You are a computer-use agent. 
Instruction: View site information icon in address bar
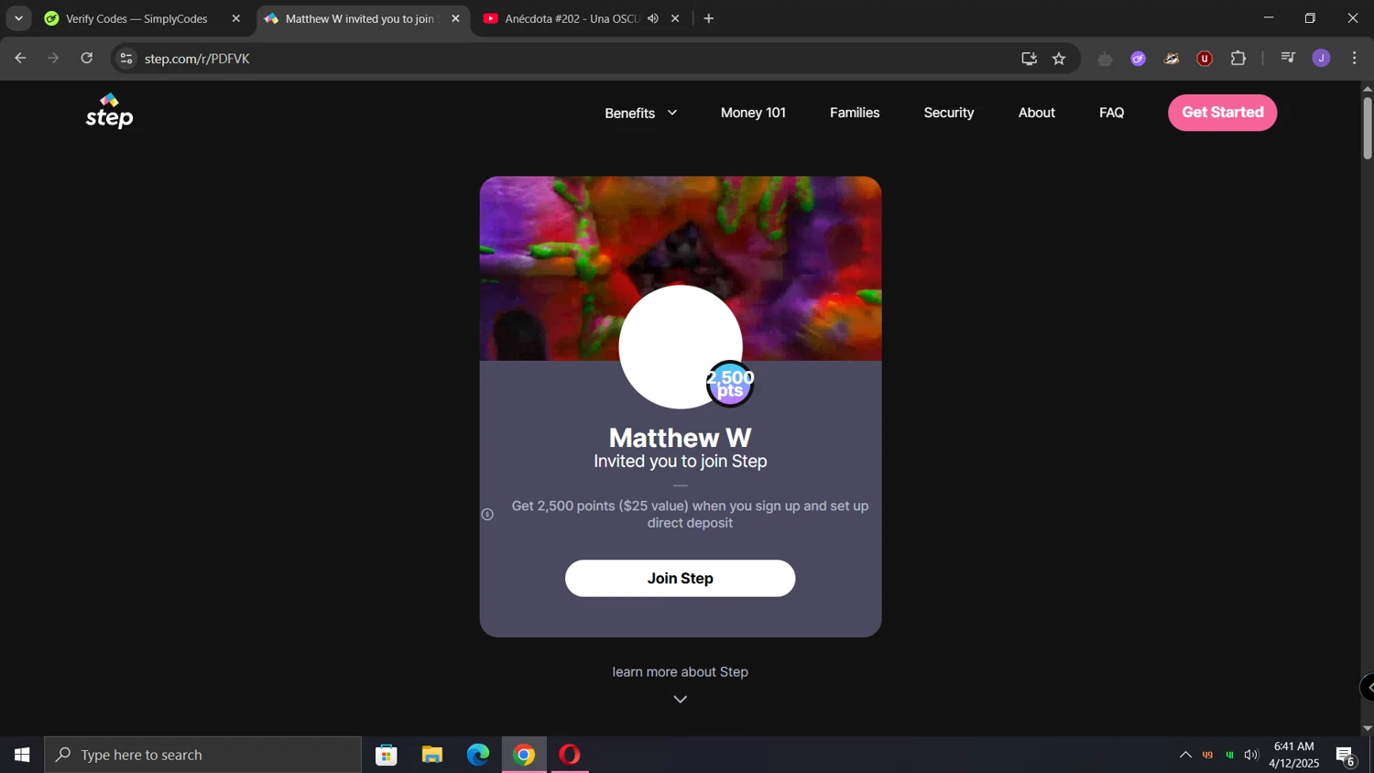(126, 59)
